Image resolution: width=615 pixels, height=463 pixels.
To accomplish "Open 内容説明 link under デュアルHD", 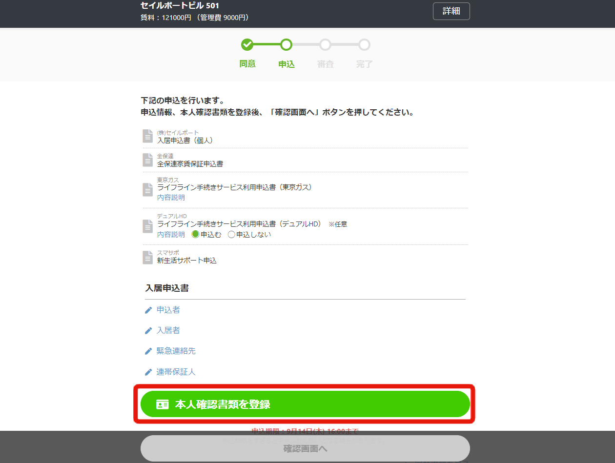I will [x=171, y=235].
